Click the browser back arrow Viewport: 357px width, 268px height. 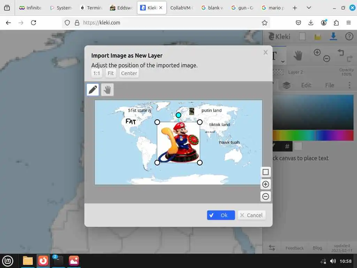click(x=8, y=23)
